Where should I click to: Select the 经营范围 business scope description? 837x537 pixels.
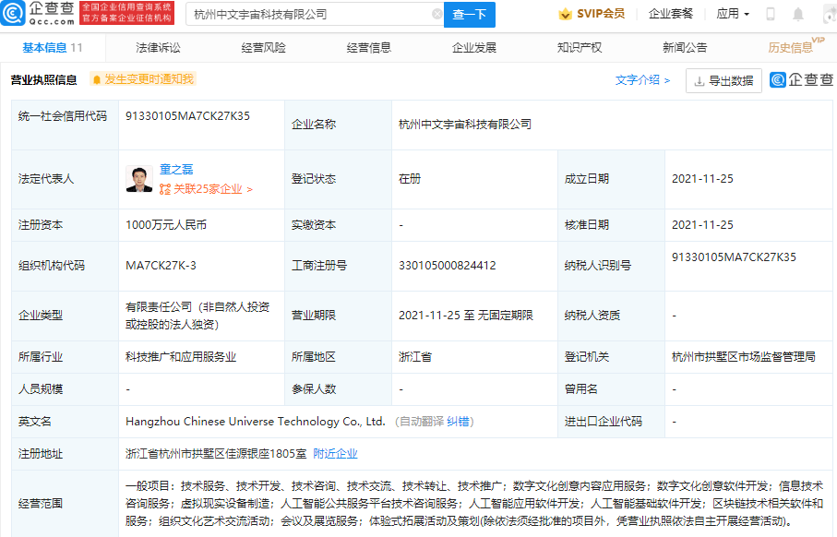[x=474, y=504]
